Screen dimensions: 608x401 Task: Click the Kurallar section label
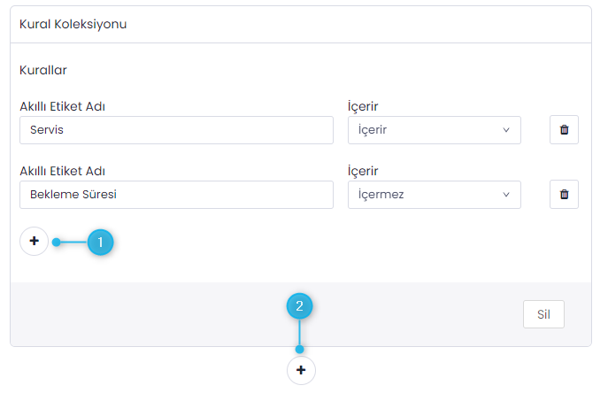(43, 69)
